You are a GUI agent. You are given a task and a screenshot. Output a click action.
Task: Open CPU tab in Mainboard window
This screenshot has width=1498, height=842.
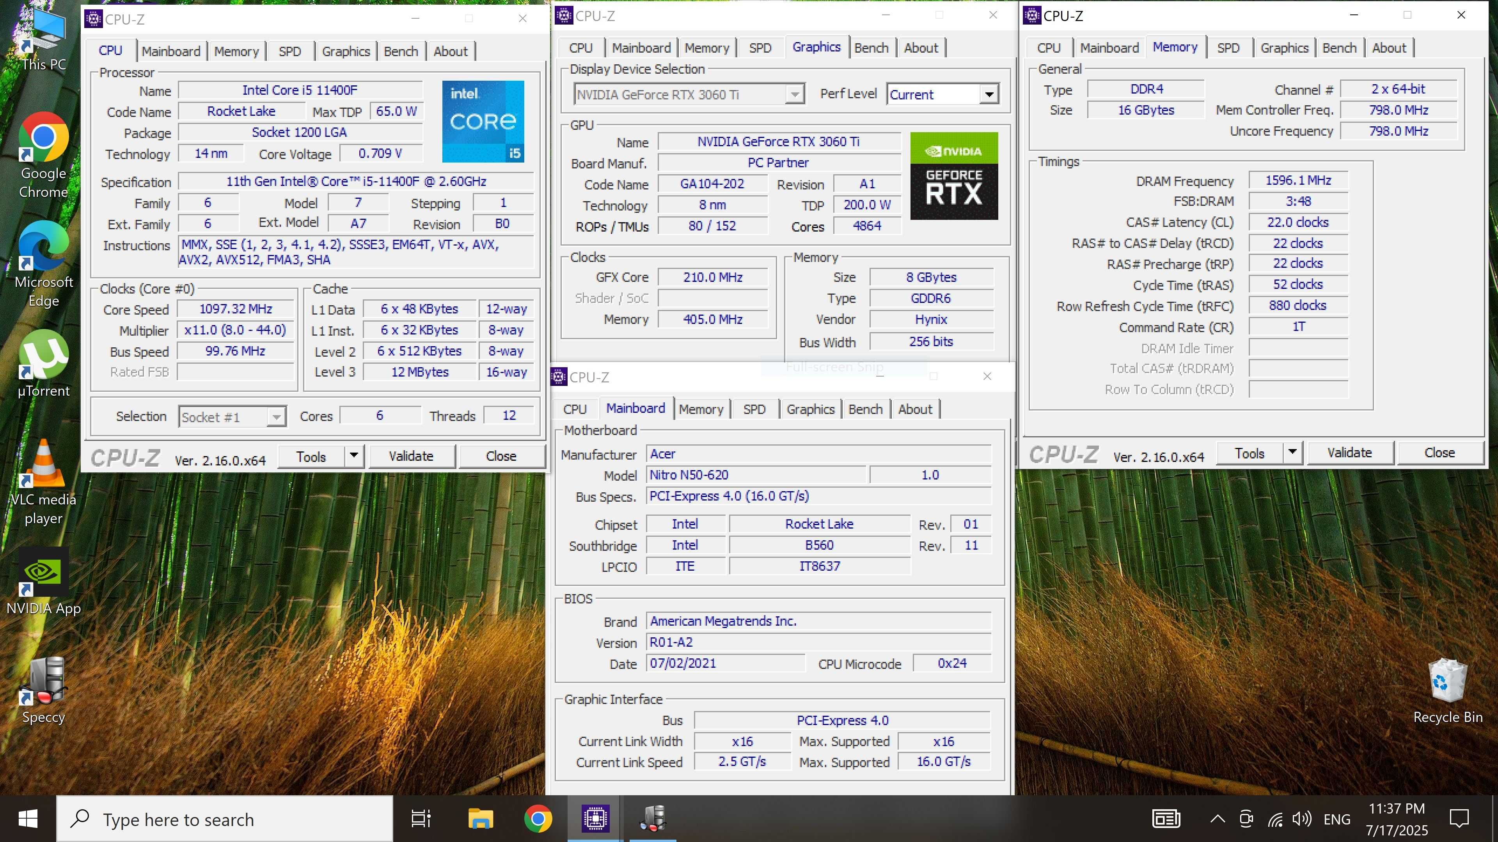pyautogui.click(x=575, y=409)
